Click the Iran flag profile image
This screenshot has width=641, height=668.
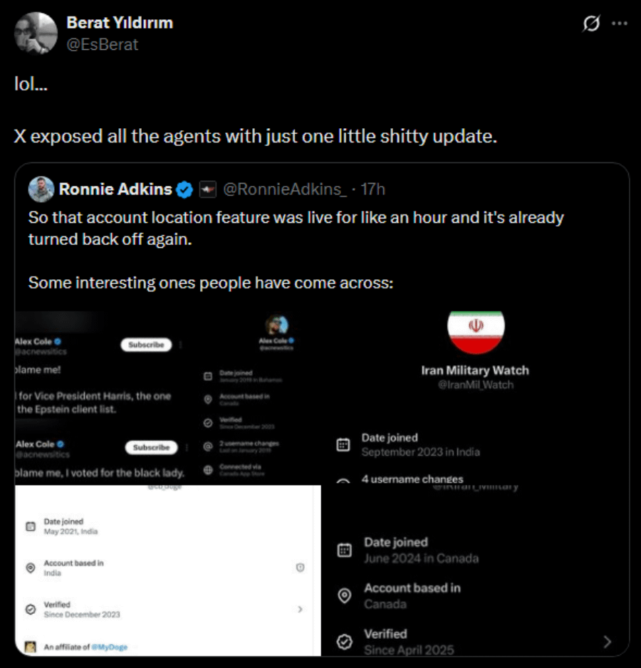(x=476, y=330)
